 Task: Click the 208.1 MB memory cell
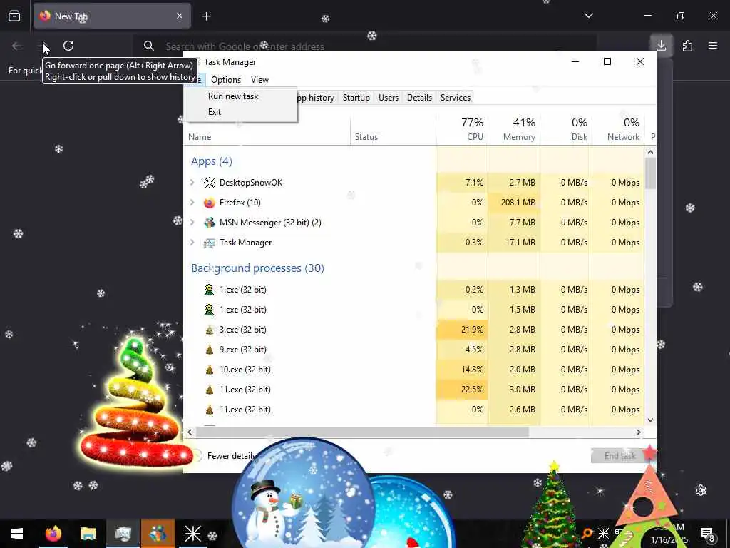pyautogui.click(x=514, y=202)
